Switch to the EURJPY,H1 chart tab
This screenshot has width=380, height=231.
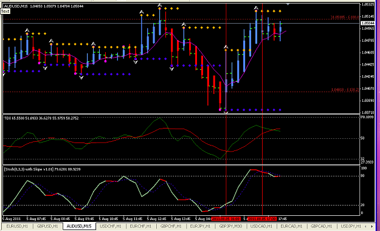[201, 226]
